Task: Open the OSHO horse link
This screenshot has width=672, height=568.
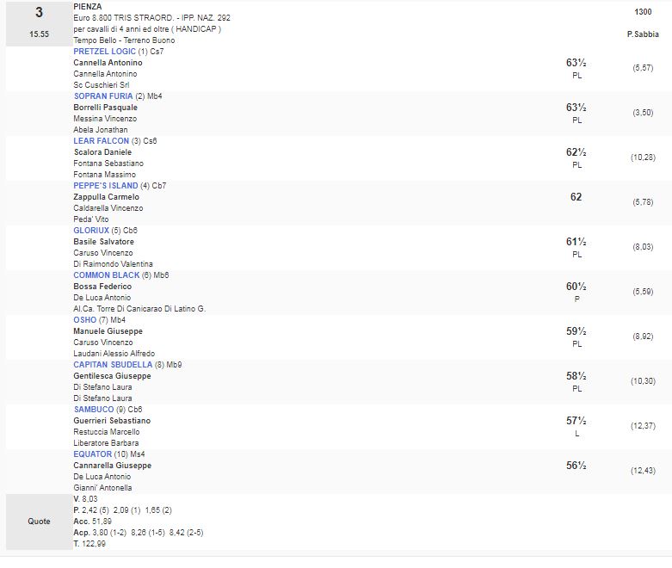Action: [x=85, y=320]
